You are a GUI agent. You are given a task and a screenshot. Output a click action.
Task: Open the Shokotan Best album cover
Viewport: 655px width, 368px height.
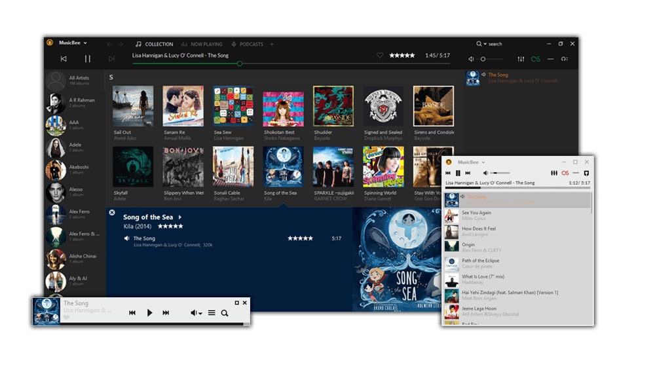[x=283, y=109]
